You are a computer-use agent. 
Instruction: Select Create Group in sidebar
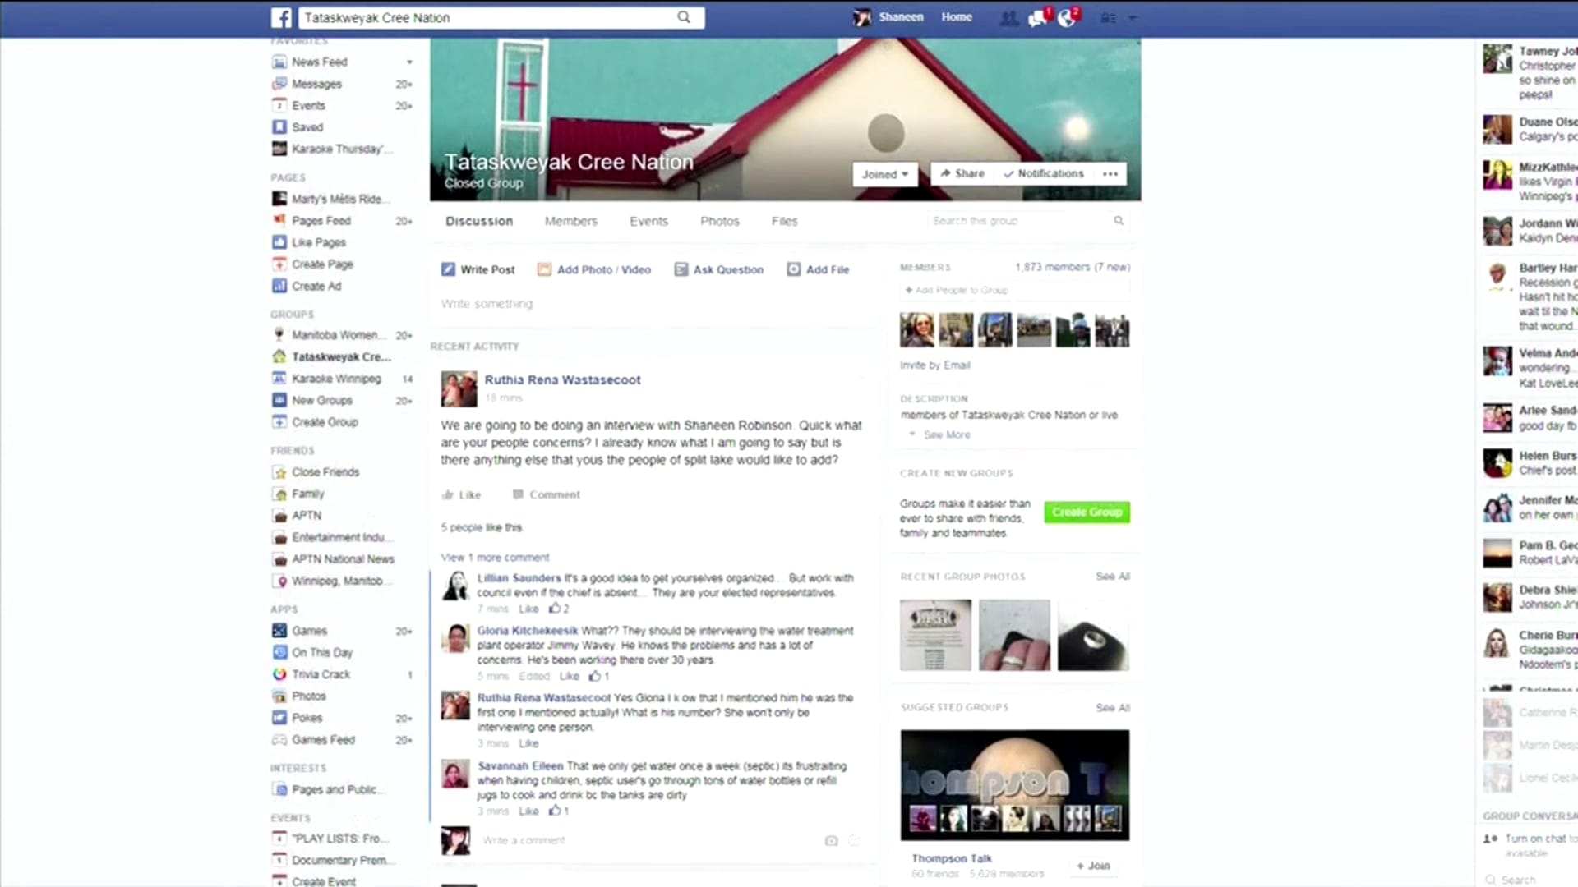[x=325, y=422]
